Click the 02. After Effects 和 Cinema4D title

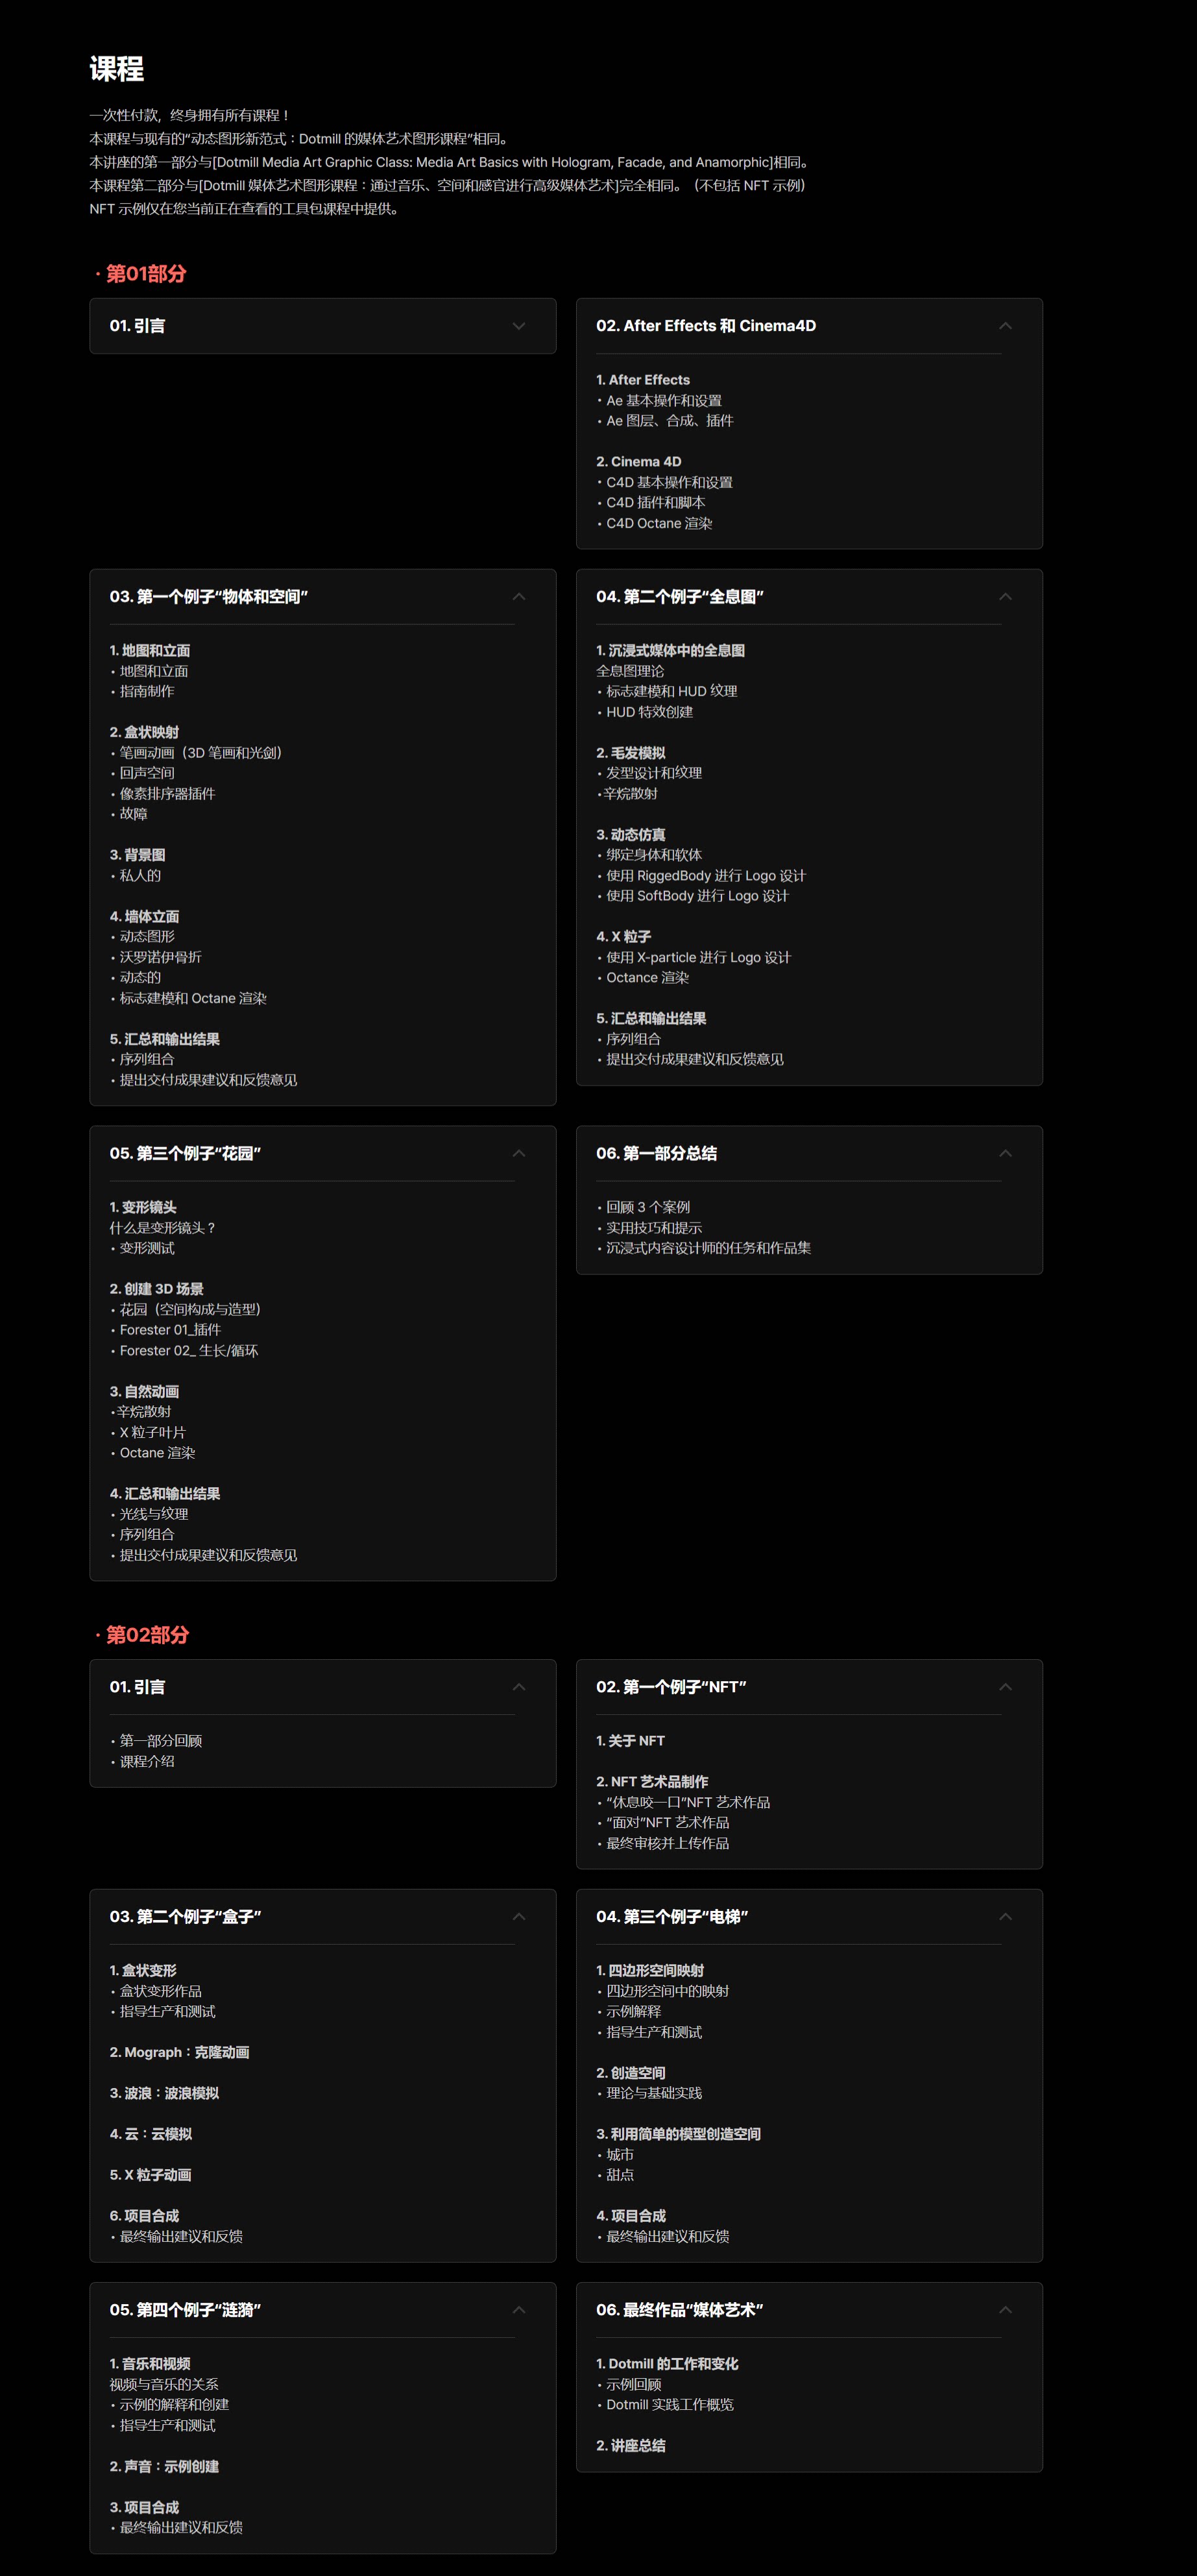(x=706, y=326)
